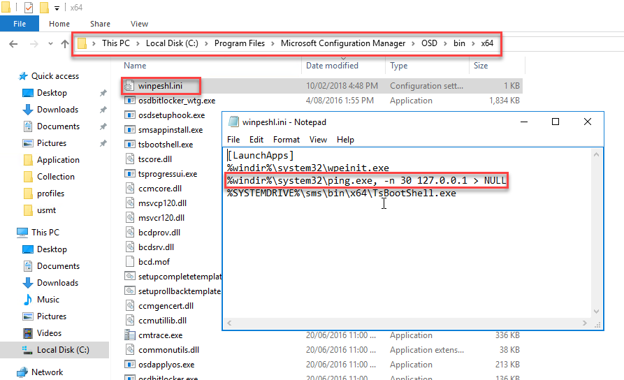
Task: Select Local Disk (C:) in navigation pane
Action: tap(63, 350)
